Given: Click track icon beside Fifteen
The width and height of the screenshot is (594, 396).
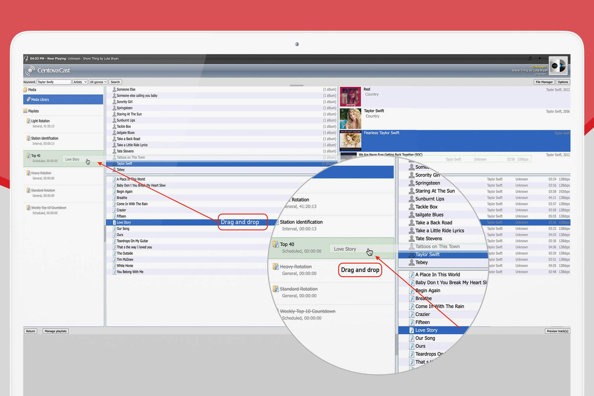Looking at the screenshot, I should pyautogui.click(x=114, y=216).
